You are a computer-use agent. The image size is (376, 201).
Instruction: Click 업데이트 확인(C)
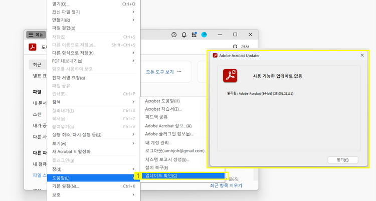pyautogui.click(x=183, y=175)
